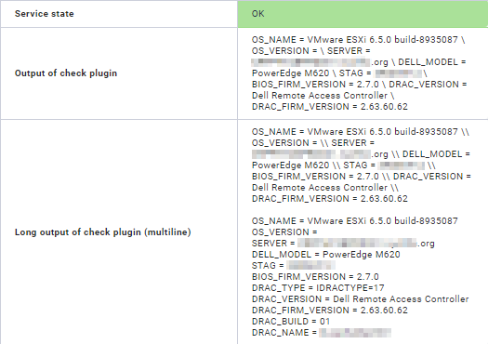This screenshot has height=344, width=488.
Task: Click 'DRAC_FIRM_VERSION = 2.63.60.62' in short output
Action: pos(330,107)
